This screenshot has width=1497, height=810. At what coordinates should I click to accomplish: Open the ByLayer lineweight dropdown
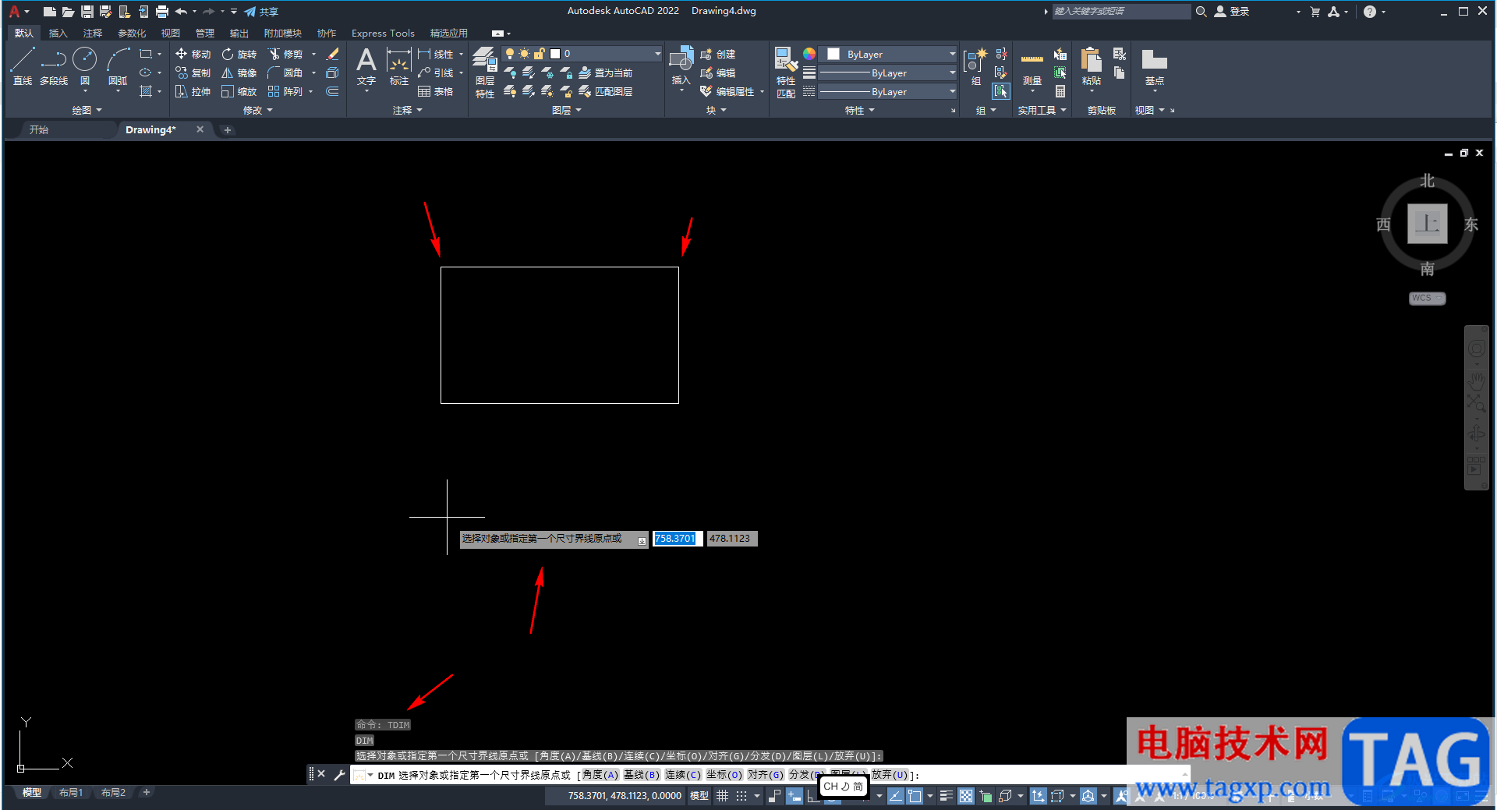click(888, 73)
